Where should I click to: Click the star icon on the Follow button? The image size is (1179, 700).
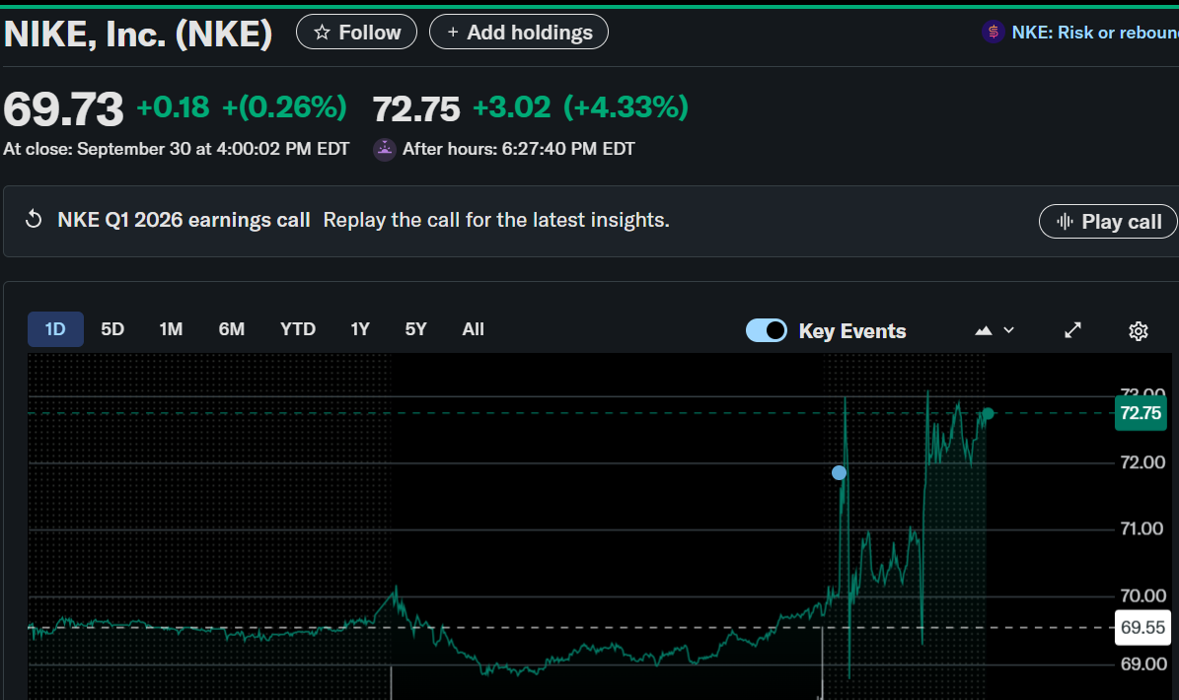(322, 33)
